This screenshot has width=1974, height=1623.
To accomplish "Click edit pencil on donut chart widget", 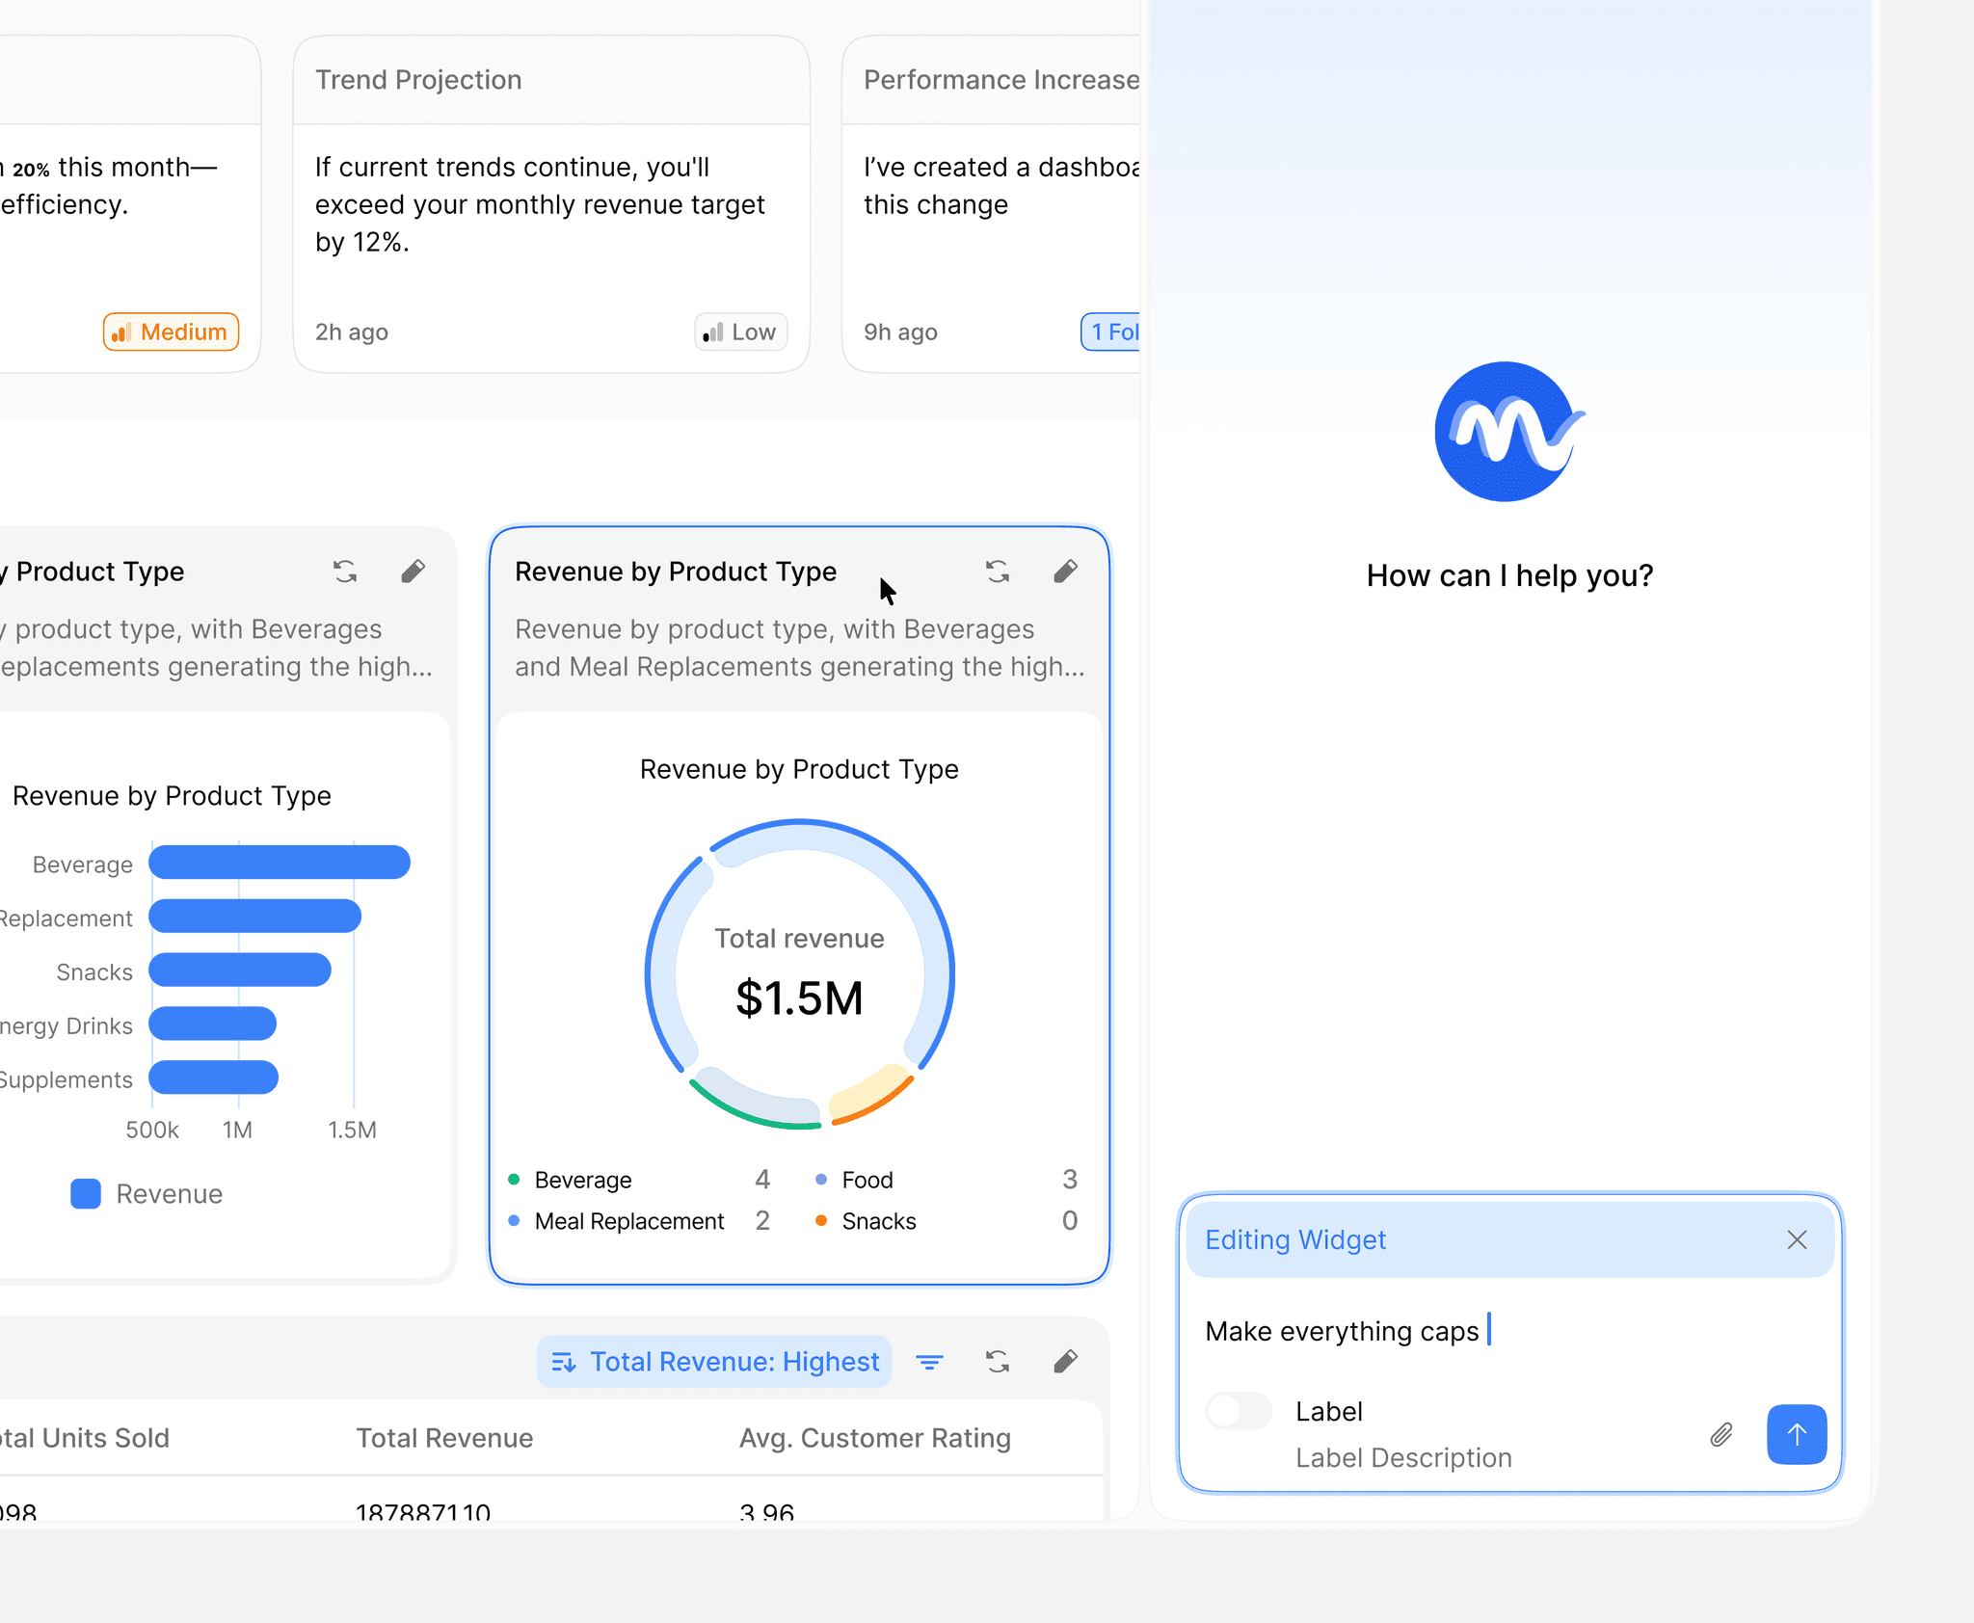I will point(1065,572).
